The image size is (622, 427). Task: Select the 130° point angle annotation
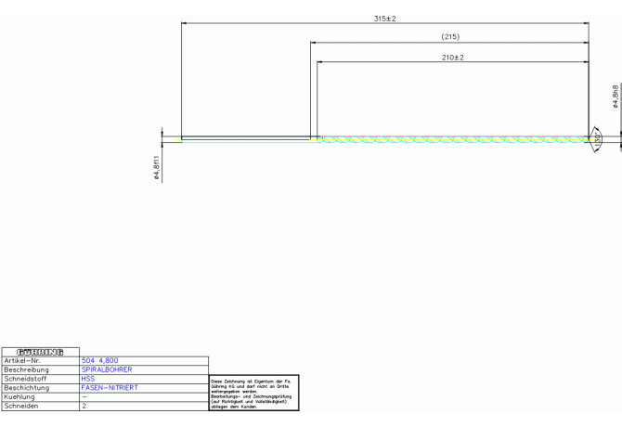coord(597,138)
